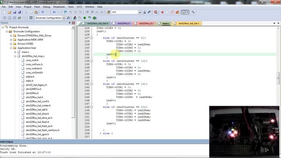
Task: Open the Debug menu
Action: (x=47, y=7)
